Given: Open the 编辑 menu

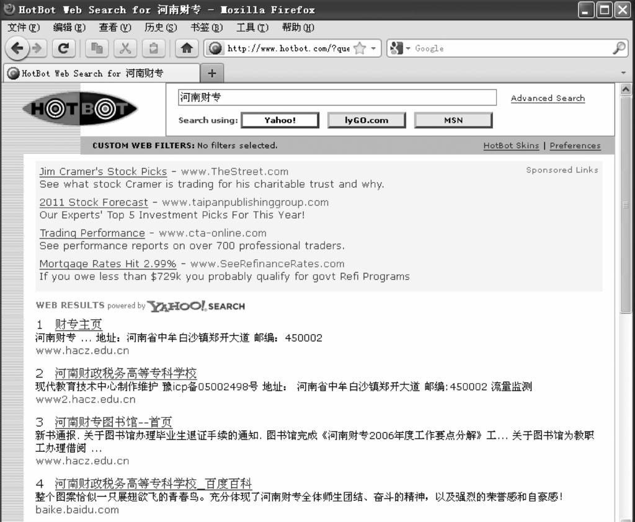Looking at the screenshot, I should pos(69,27).
